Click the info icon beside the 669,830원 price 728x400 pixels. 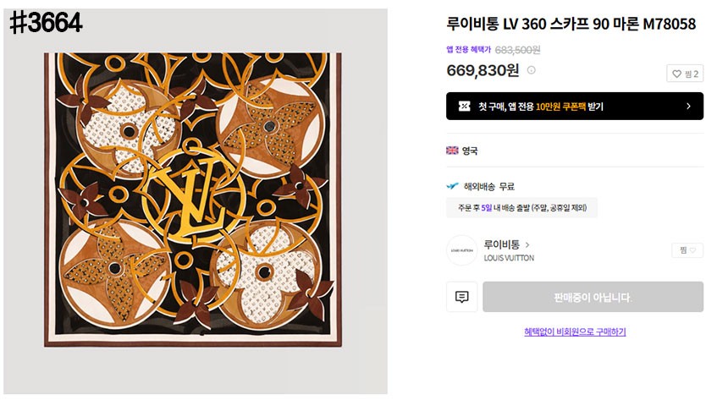click(532, 70)
